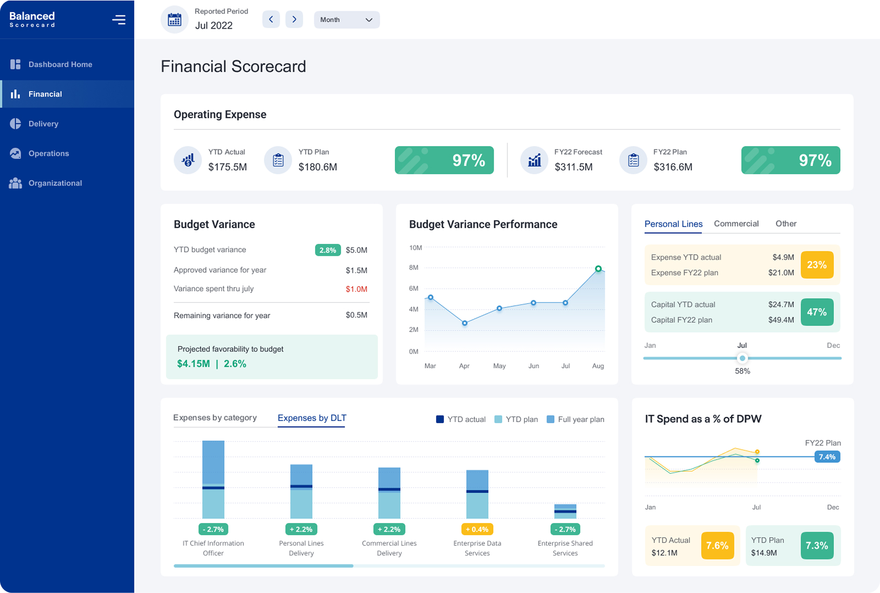Click the Reported Period calendar icon
Screen dimensions: 880x593
pos(174,19)
